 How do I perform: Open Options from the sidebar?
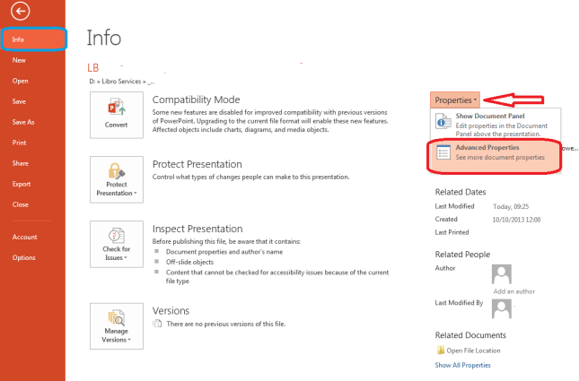[x=24, y=257]
